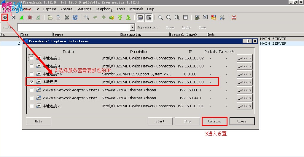Viewport: 304px width, 157px height.
Task: Open Details for 本地连接 2
Action: (244, 106)
